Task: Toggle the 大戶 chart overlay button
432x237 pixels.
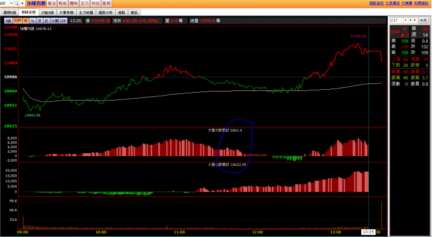Action: [x=17, y=21]
